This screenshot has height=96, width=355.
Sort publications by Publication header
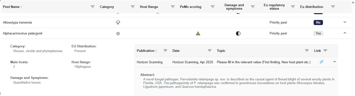coord(147,51)
